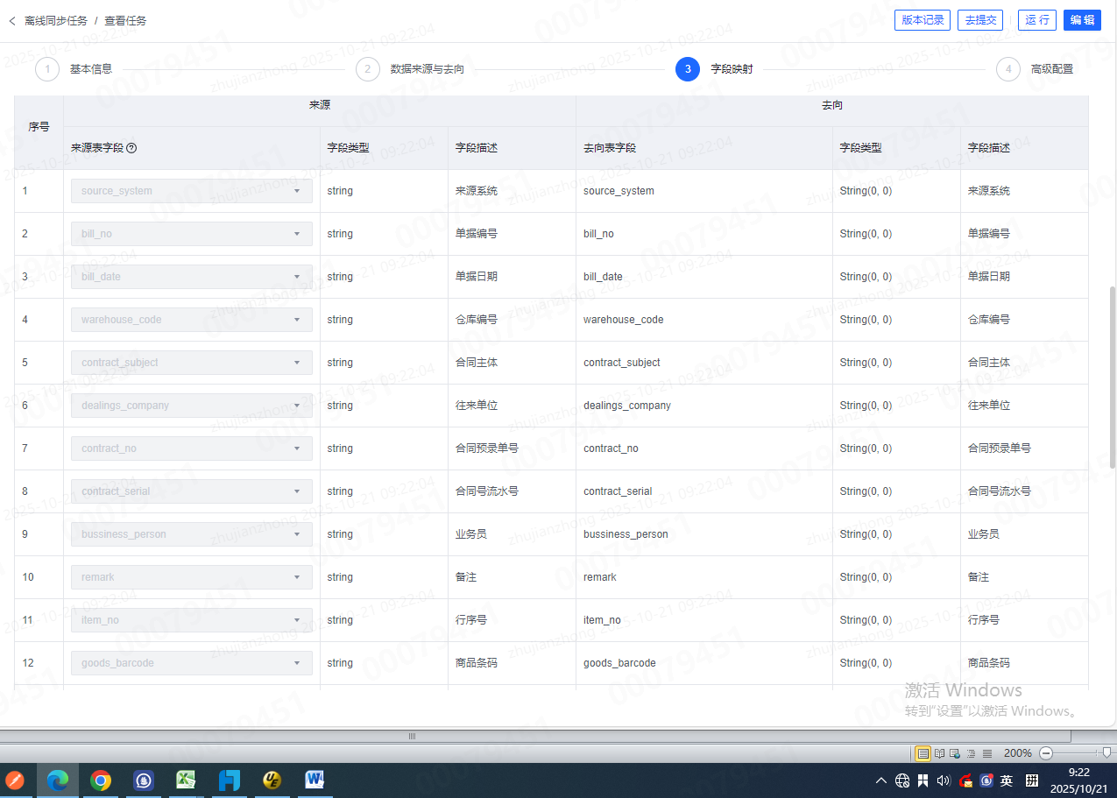Switch to Draft view icon
Image resolution: width=1117 pixels, height=798 pixels.
click(x=986, y=753)
